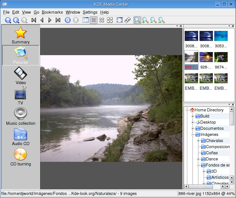Click the Stop loading icon

click(x=76, y=20)
